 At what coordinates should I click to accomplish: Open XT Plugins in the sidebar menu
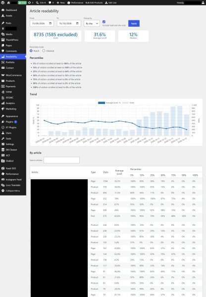point(13,128)
